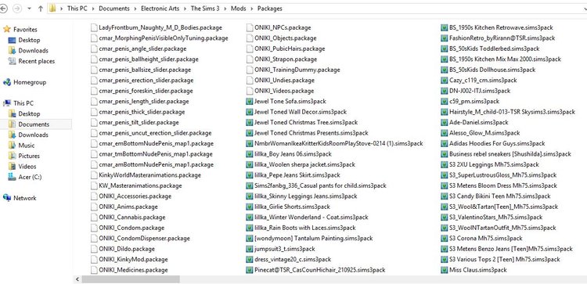This screenshot has width=587, height=284.
Task: Click the icon of Adidas Hoodies For Guys.sims3pack
Action: point(445,143)
